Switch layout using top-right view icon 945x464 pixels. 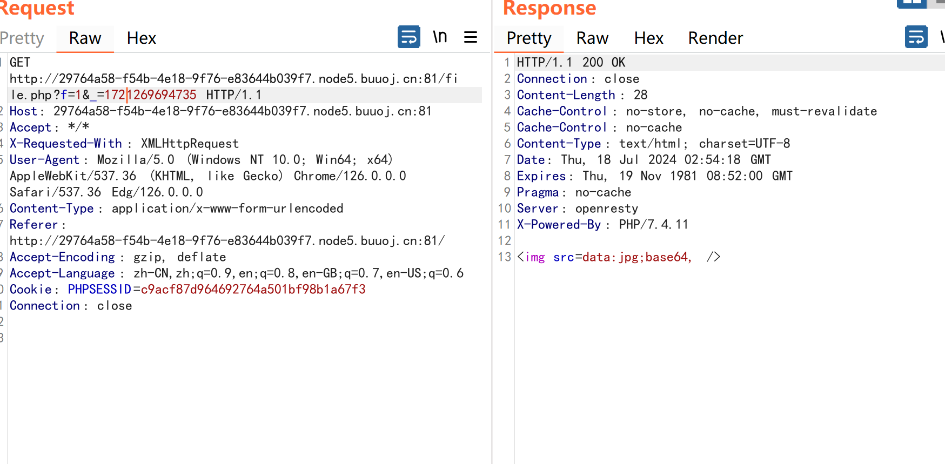coord(912,3)
